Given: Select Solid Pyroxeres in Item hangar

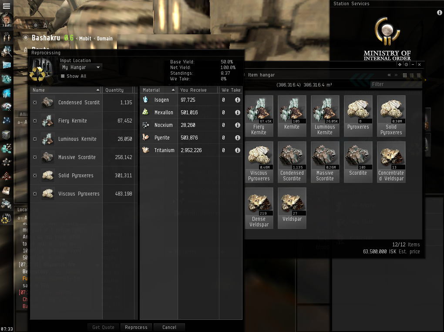Looking at the screenshot, I should click(x=391, y=116).
